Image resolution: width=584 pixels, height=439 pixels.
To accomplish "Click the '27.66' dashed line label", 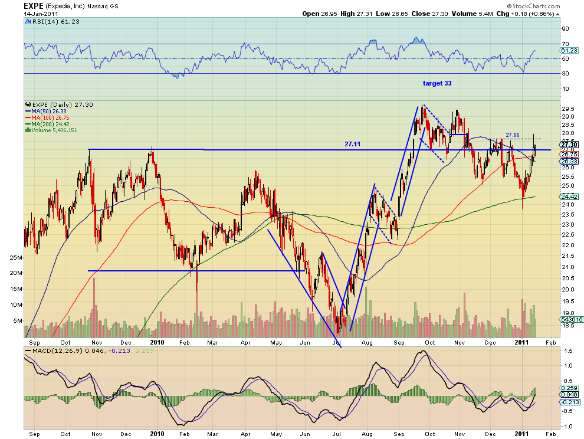I will tap(513, 135).
